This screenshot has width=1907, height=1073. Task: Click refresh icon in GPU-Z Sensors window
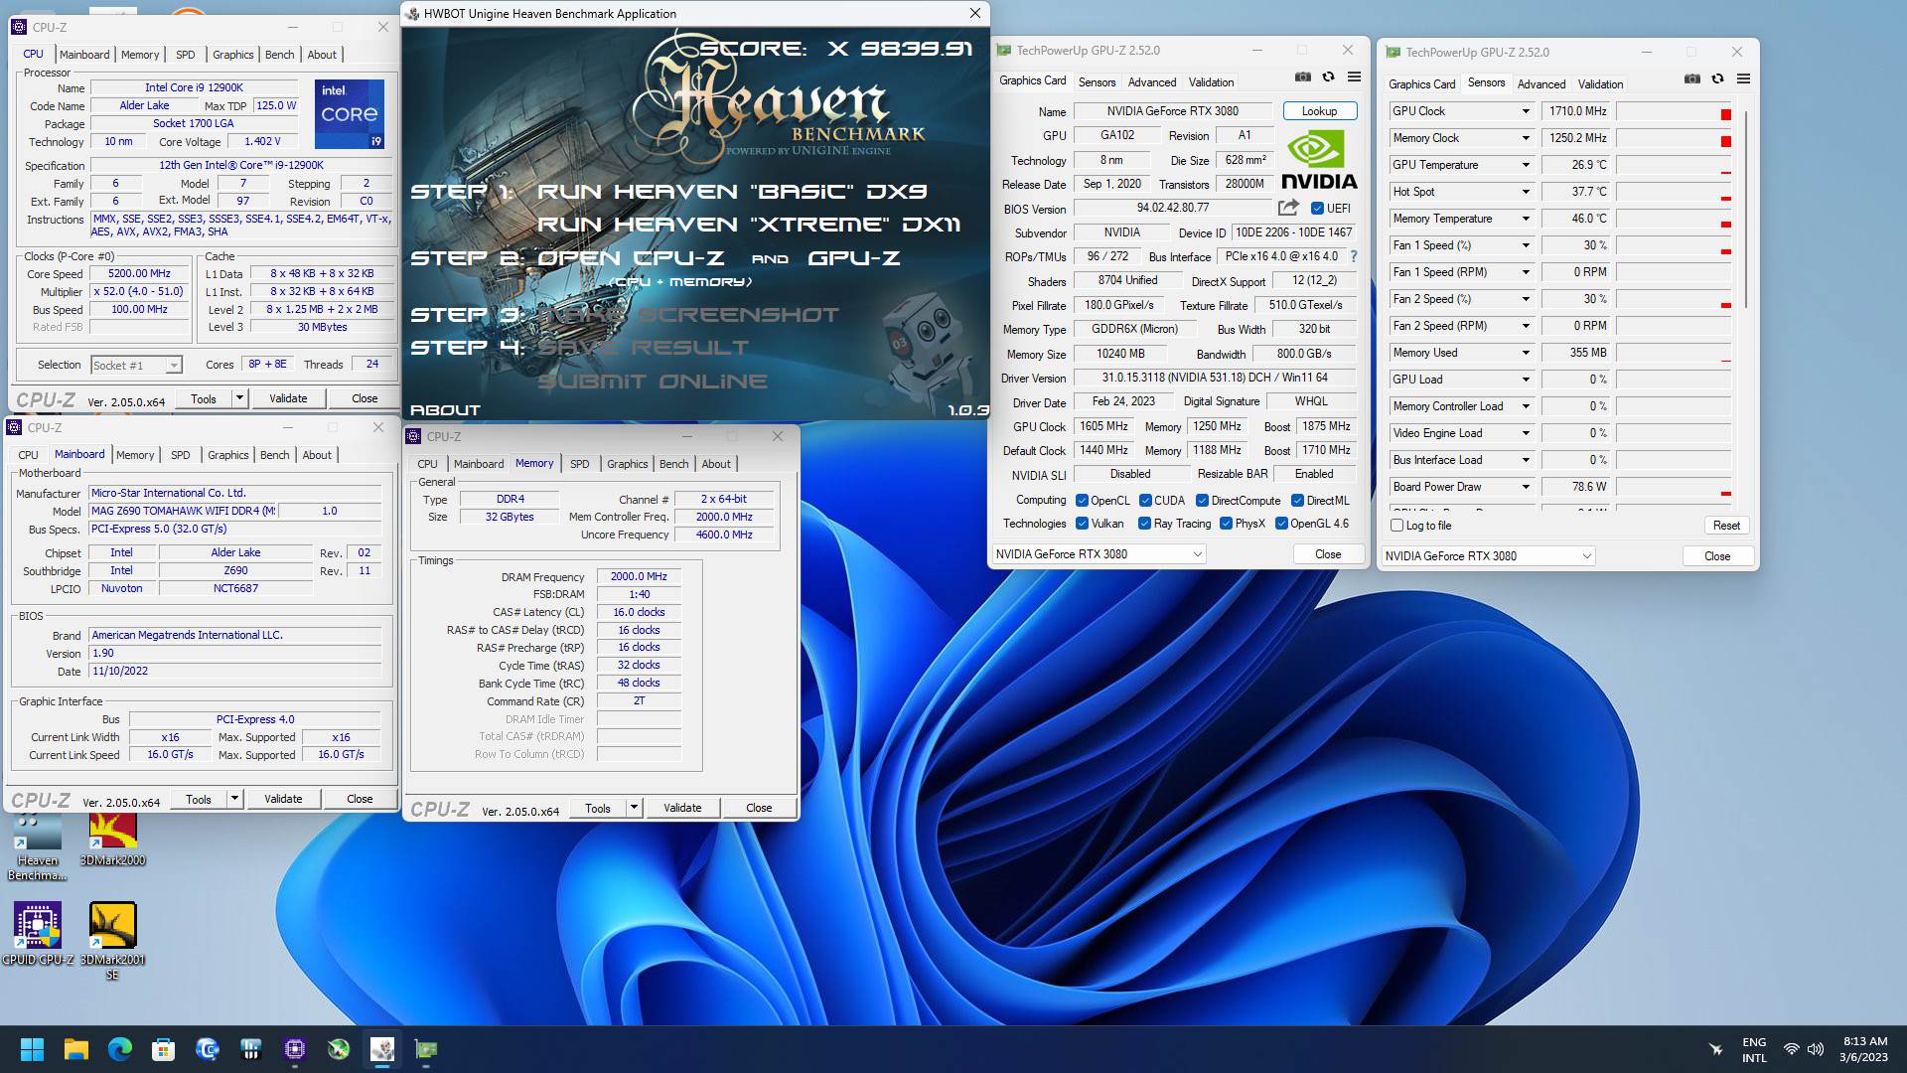click(1717, 79)
